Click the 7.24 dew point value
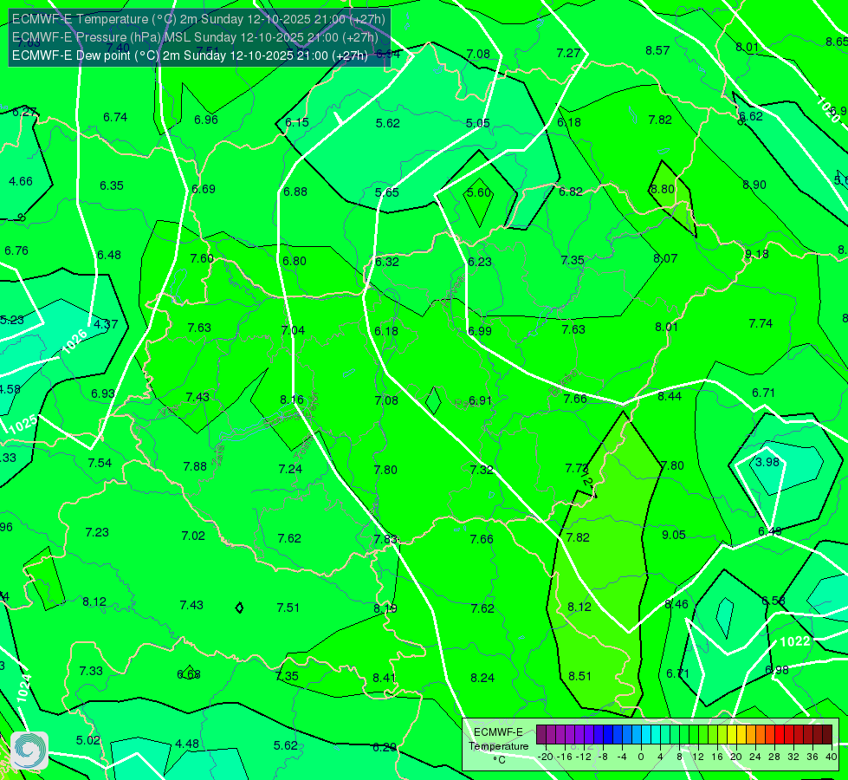 point(290,469)
